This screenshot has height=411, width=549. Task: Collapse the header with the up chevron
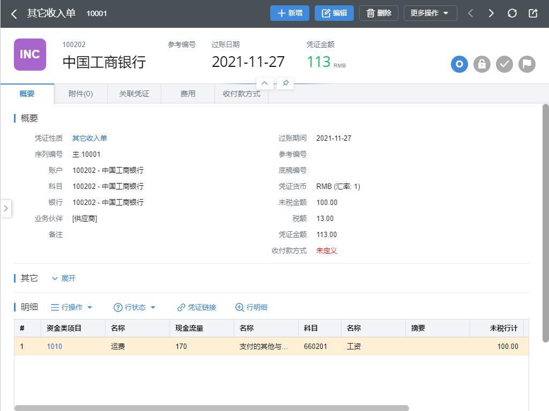pyautogui.click(x=265, y=83)
